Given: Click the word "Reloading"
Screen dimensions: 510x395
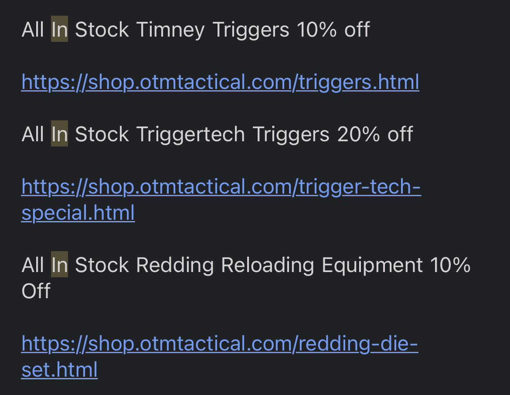Looking at the screenshot, I should pos(268,265).
